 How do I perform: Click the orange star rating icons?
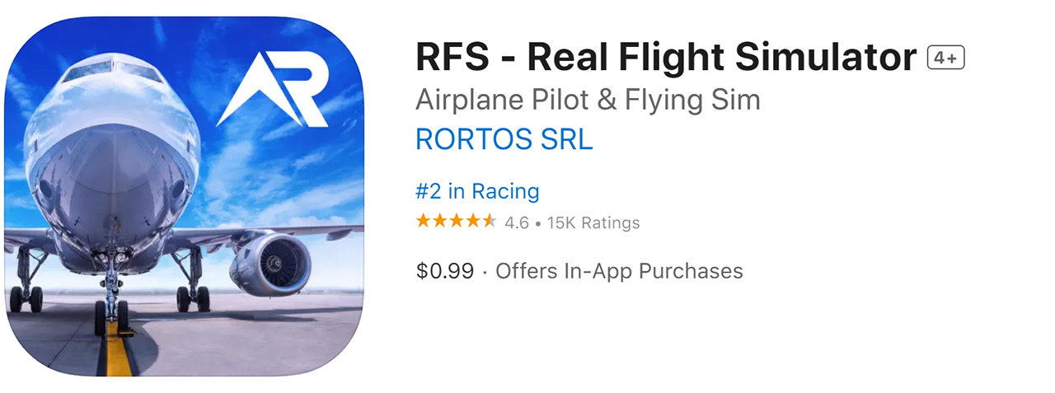point(456,221)
